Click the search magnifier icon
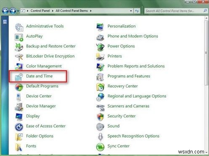Viewport: 209px width, 156px height. (205, 10)
